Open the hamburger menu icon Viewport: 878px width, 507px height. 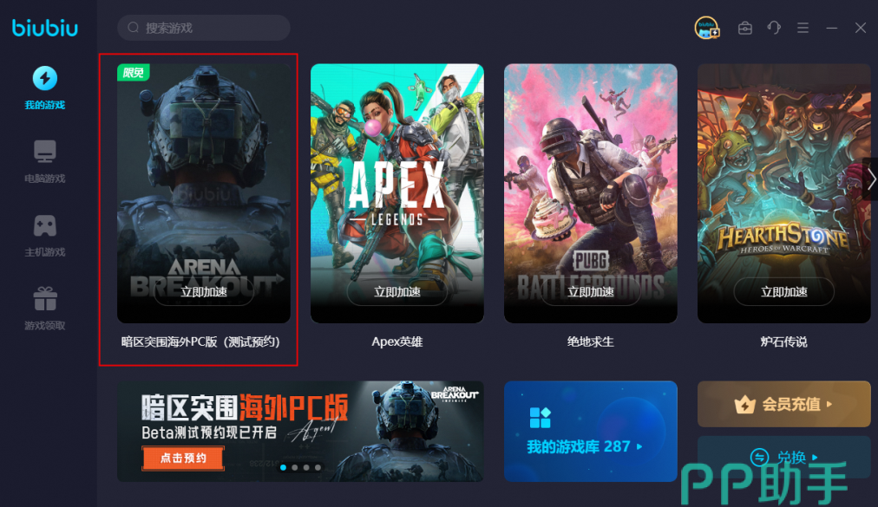803,28
